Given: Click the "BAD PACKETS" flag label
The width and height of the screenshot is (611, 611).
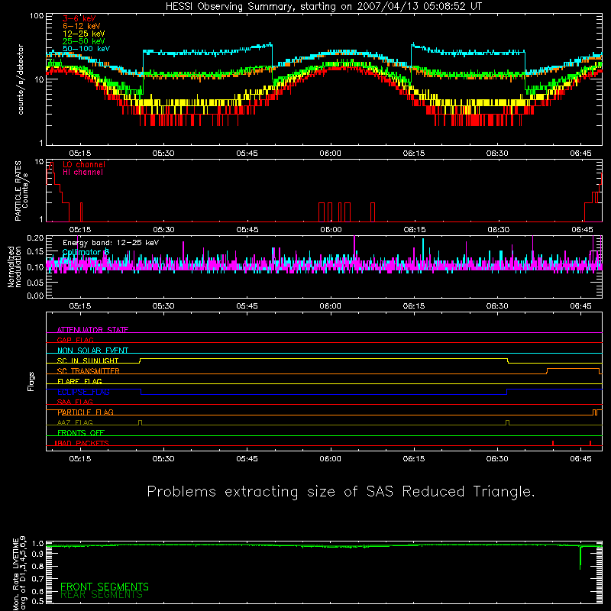Looking at the screenshot, I should pos(82,443).
